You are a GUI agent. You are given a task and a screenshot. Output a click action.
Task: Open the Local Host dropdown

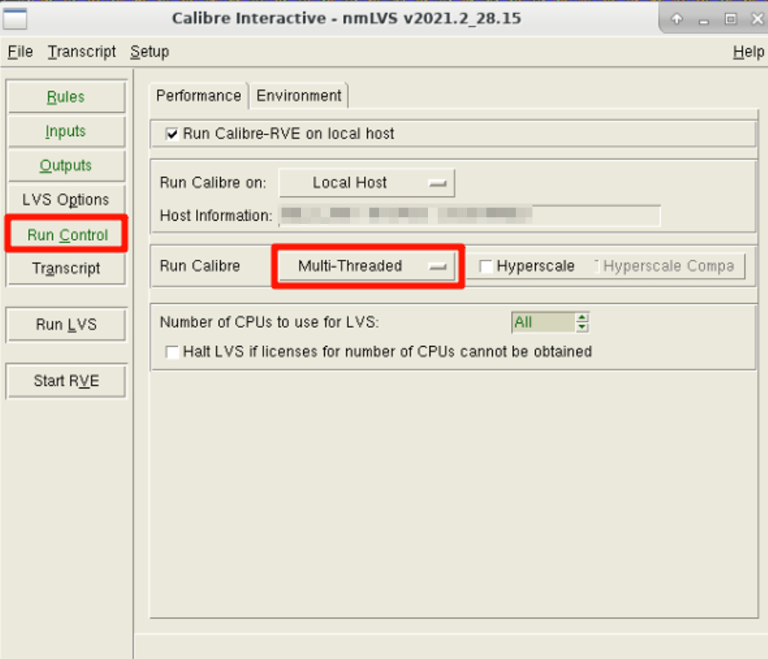coord(367,183)
